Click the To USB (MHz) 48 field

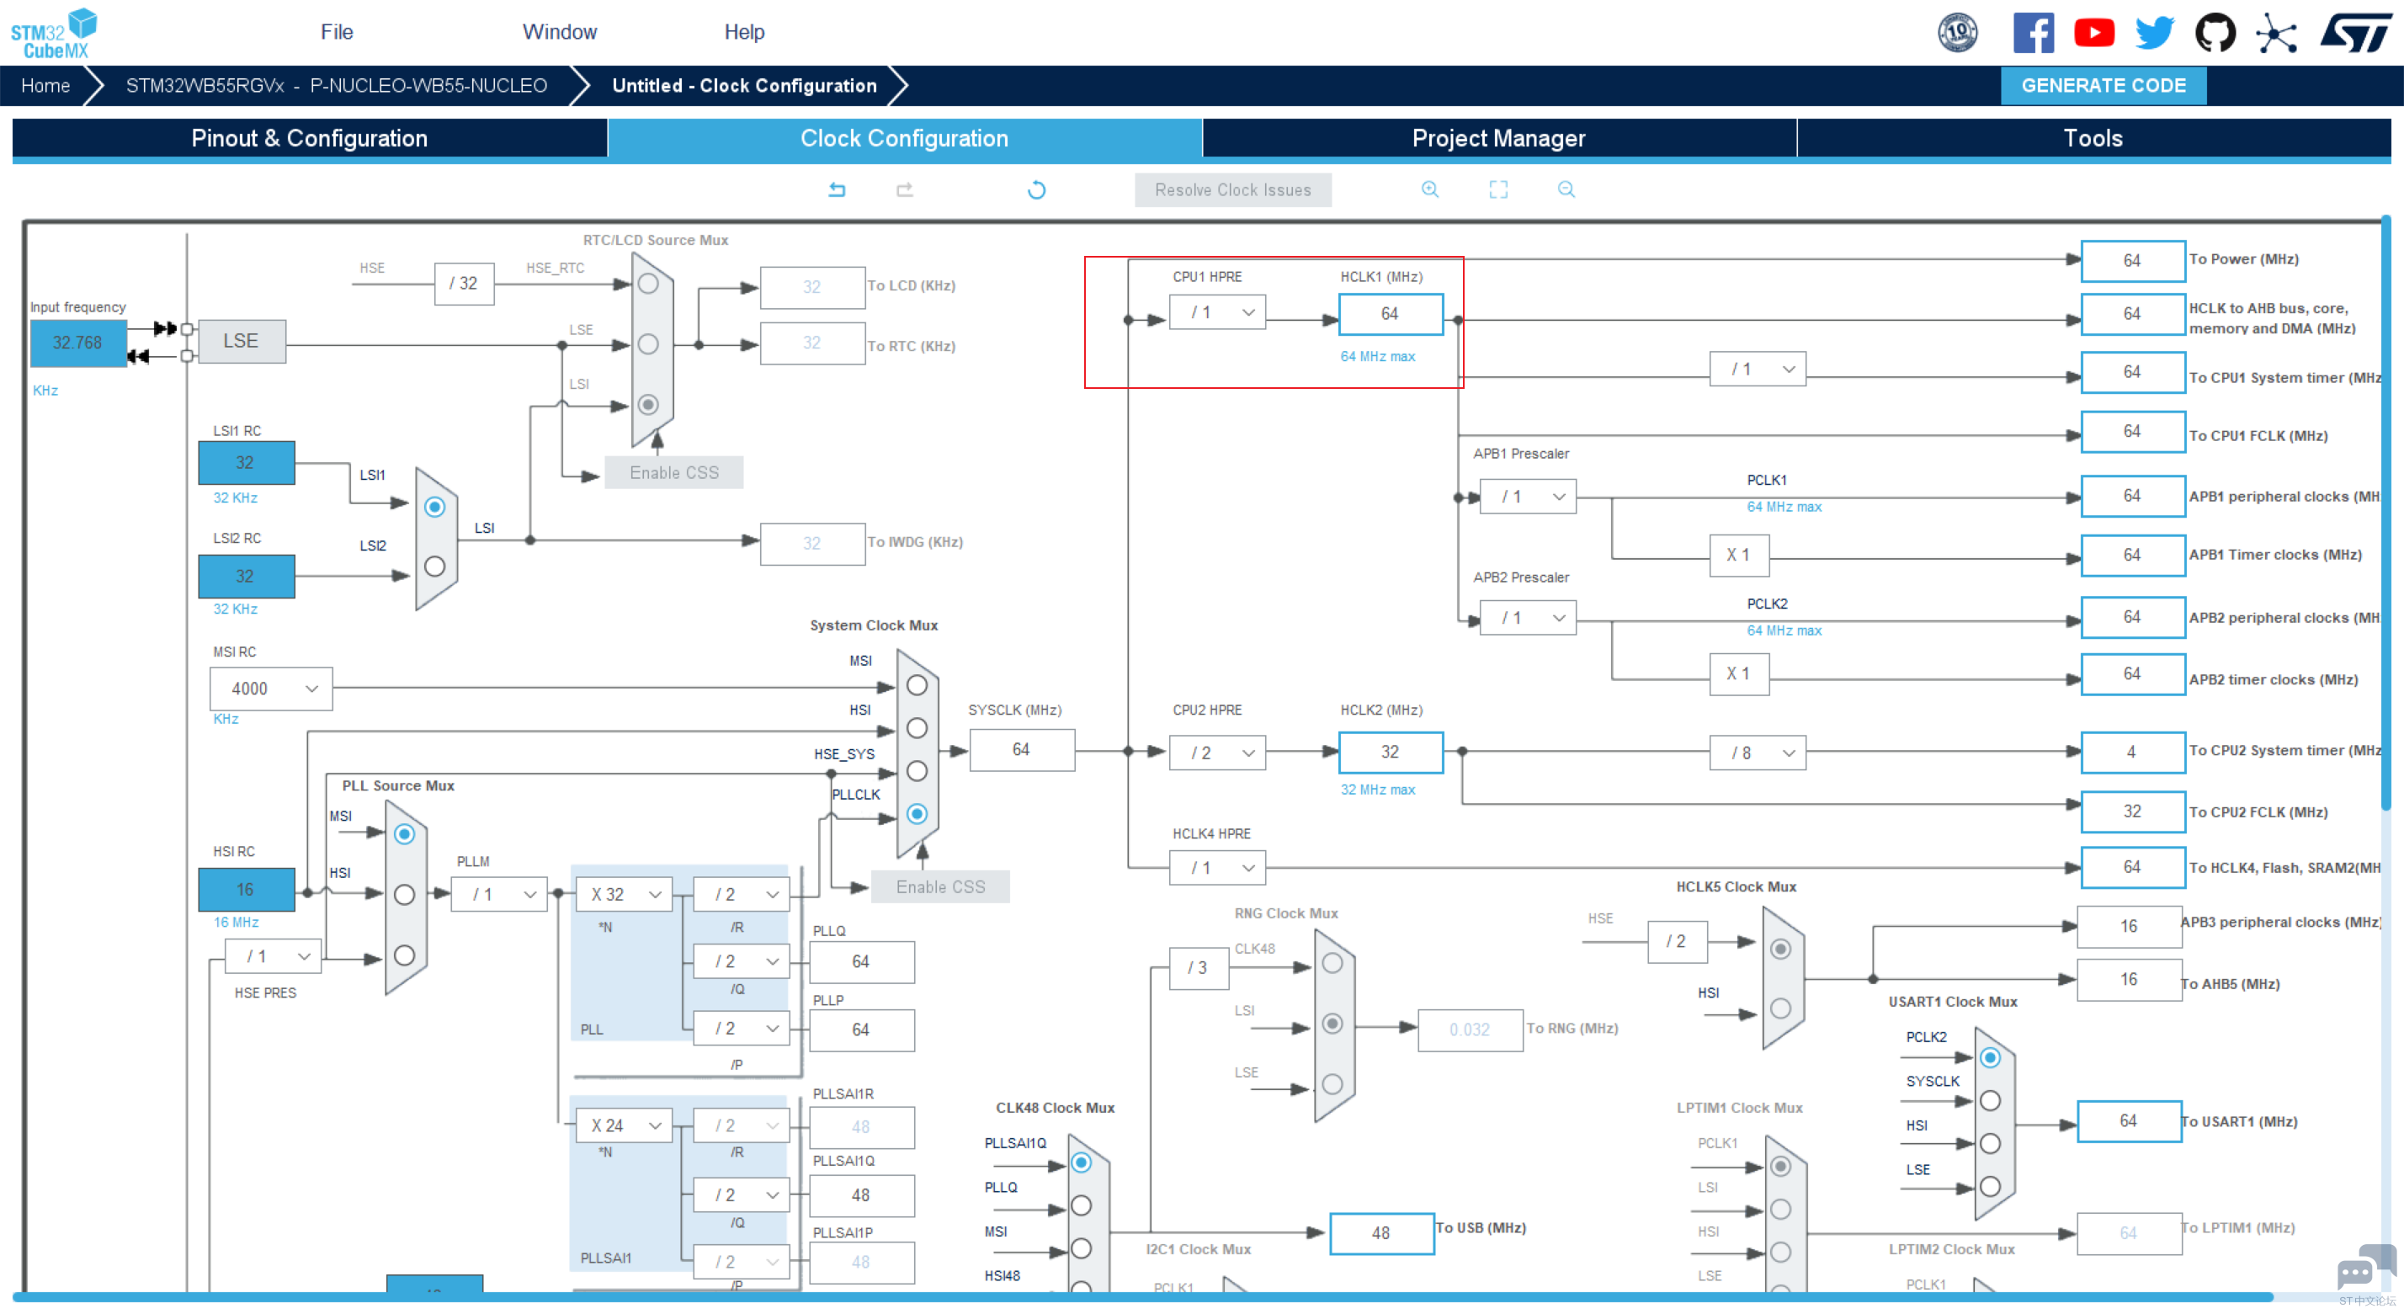pyautogui.click(x=1381, y=1234)
